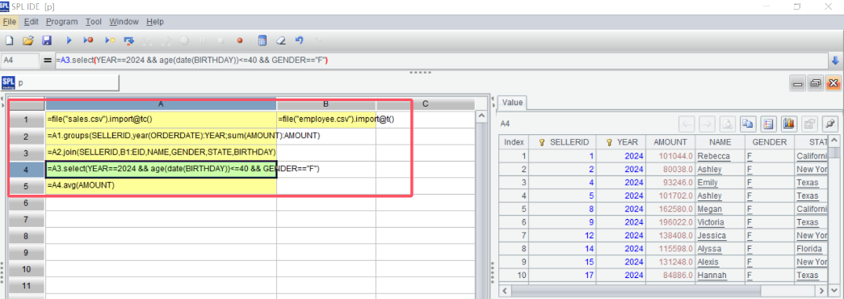
Task: Step to next cell with the blue arrow icon
Action: coord(128,40)
